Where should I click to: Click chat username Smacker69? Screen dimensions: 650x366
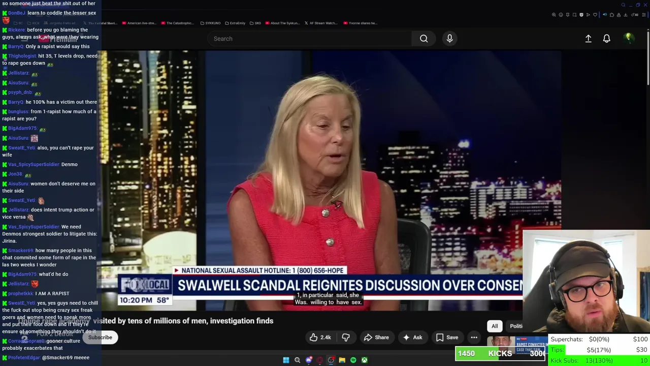[21, 250]
